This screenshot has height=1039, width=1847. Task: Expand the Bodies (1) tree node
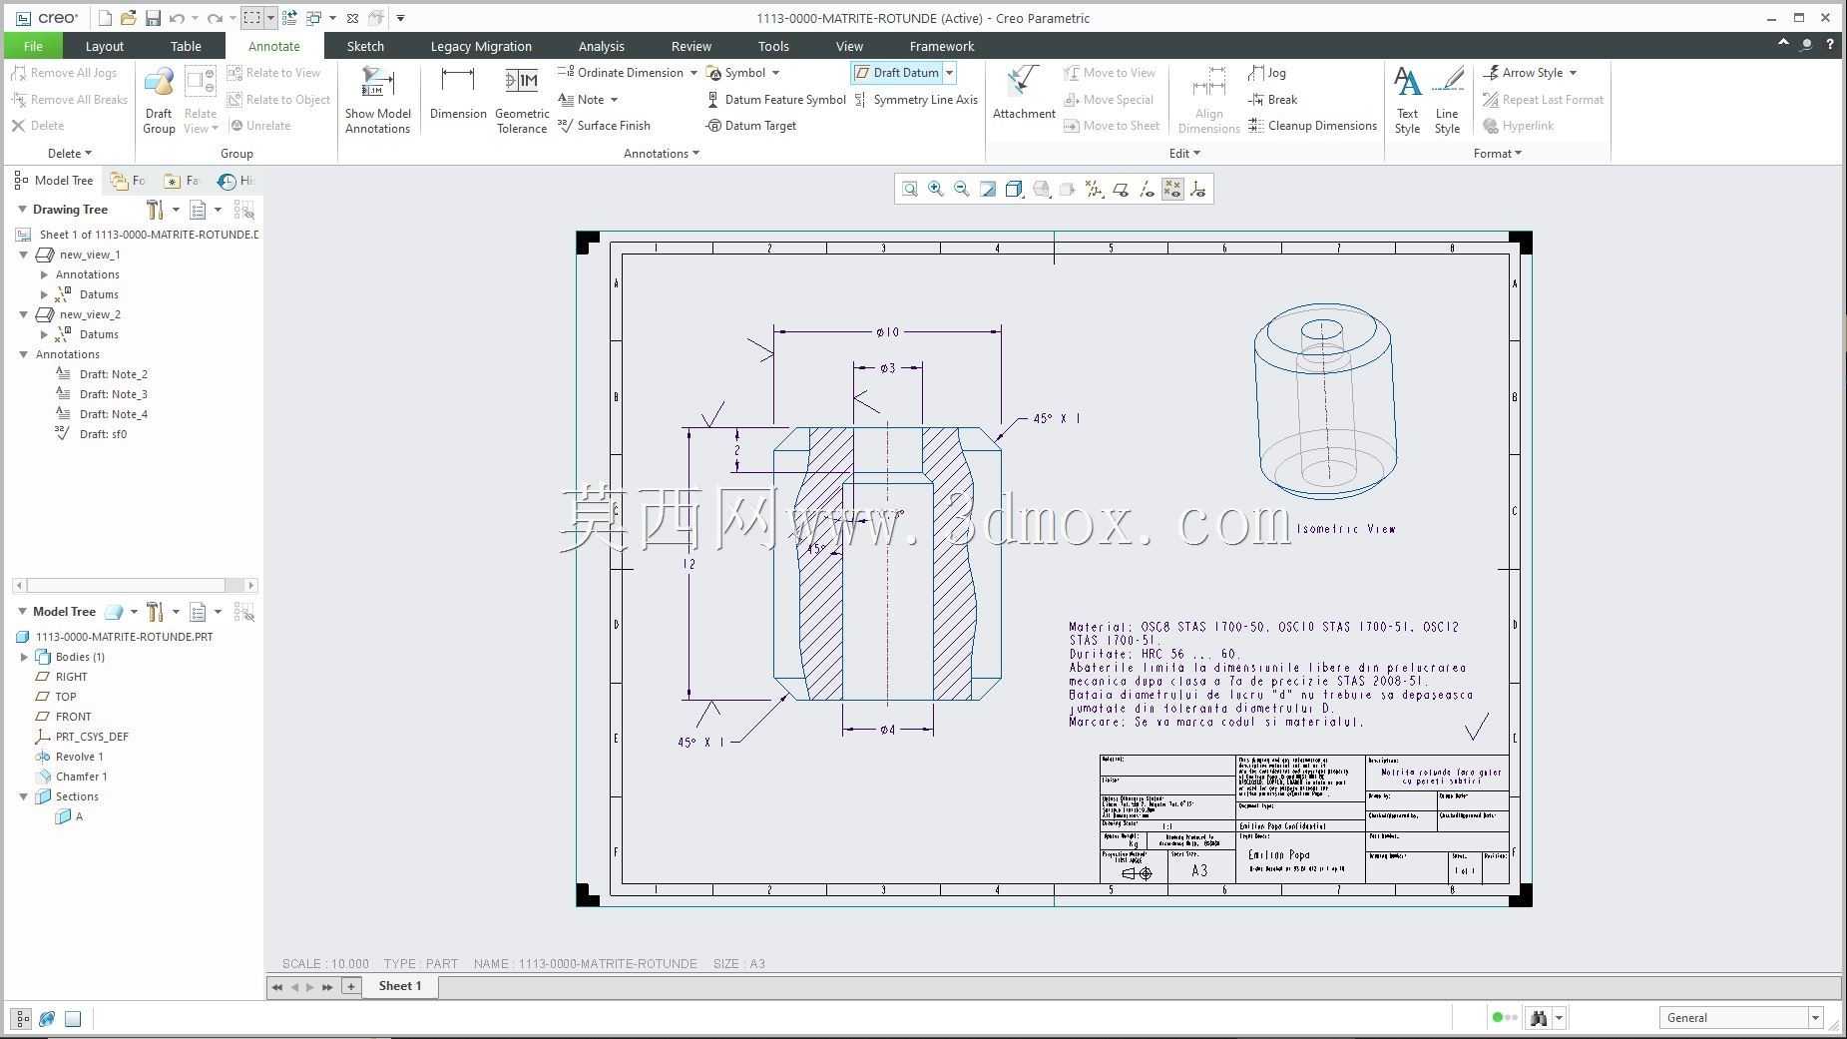tap(25, 657)
